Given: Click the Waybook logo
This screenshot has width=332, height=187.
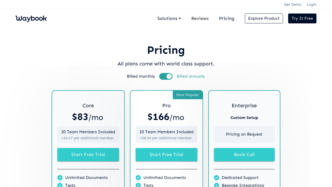Looking at the screenshot, I should point(31,18).
